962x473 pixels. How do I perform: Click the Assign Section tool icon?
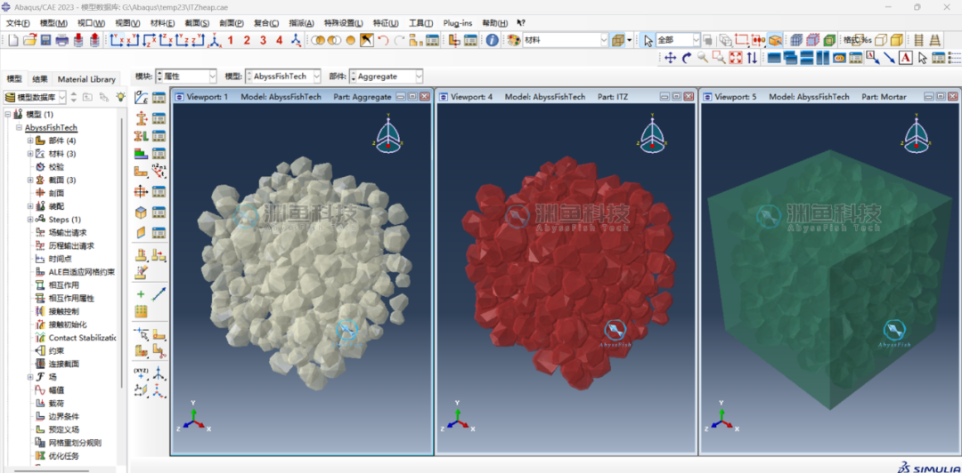[x=141, y=135]
